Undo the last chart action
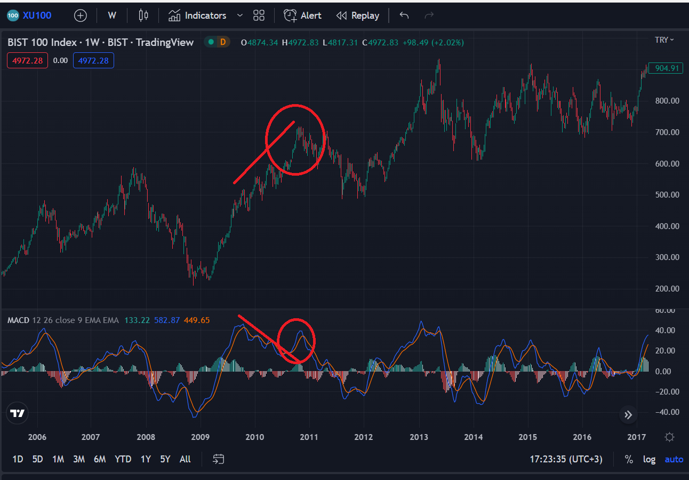 404,15
